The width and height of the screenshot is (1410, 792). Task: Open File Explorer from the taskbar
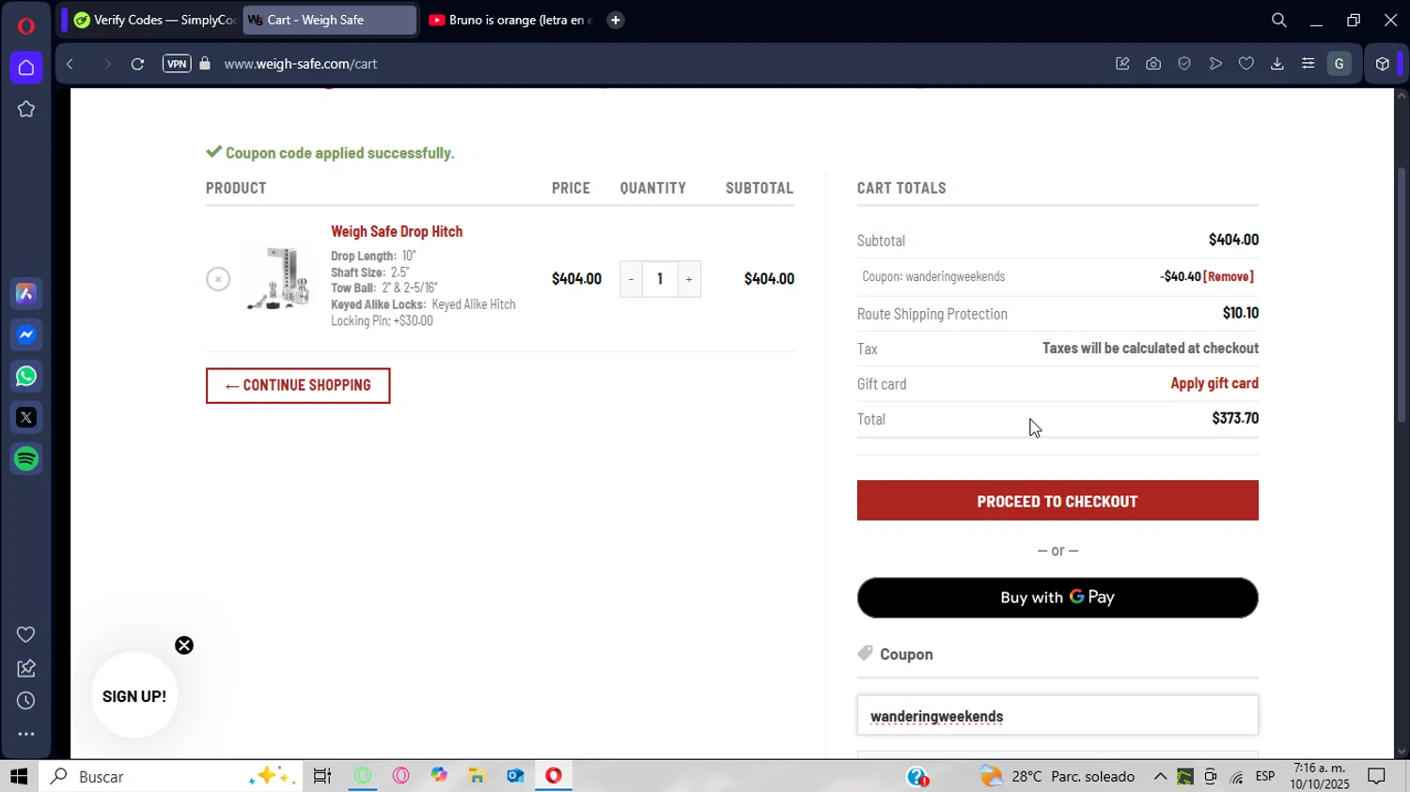coord(477,776)
